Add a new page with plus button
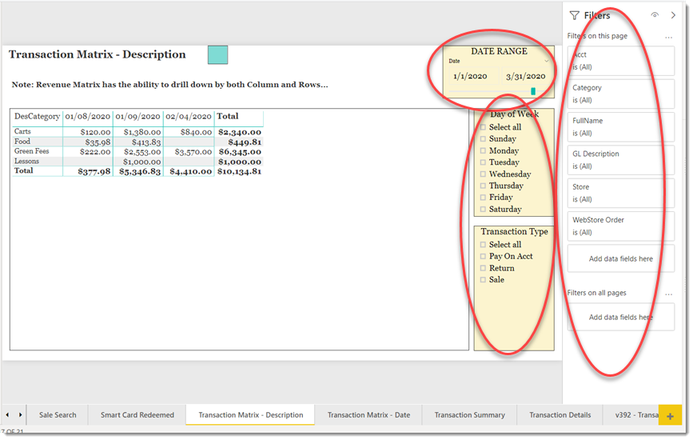 click(670, 416)
